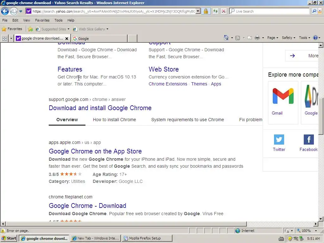Click the Gmail logo thumbnail

click(283, 96)
